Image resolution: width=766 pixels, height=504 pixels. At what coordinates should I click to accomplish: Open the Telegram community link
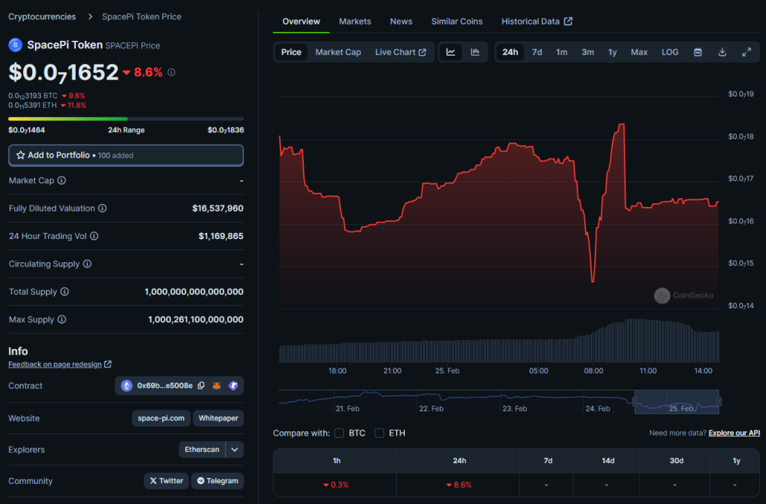pyautogui.click(x=218, y=481)
